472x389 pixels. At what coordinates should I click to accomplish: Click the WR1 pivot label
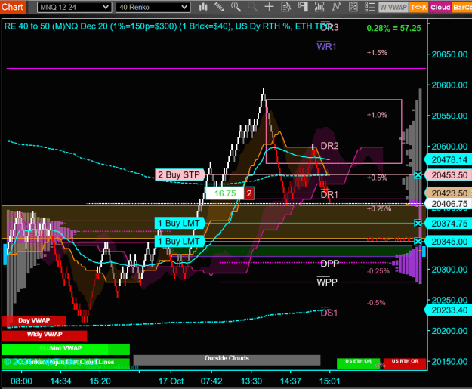pyautogui.click(x=326, y=46)
